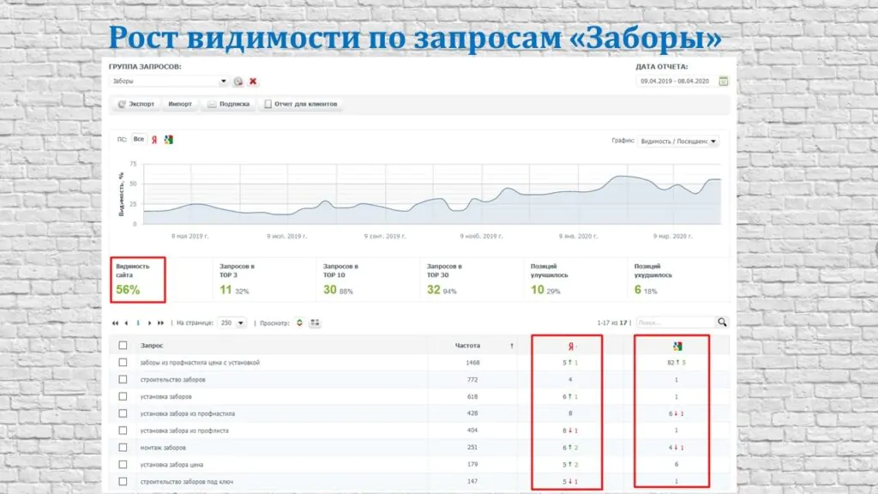Delete query group with red X icon

click(x=253, y=81)
